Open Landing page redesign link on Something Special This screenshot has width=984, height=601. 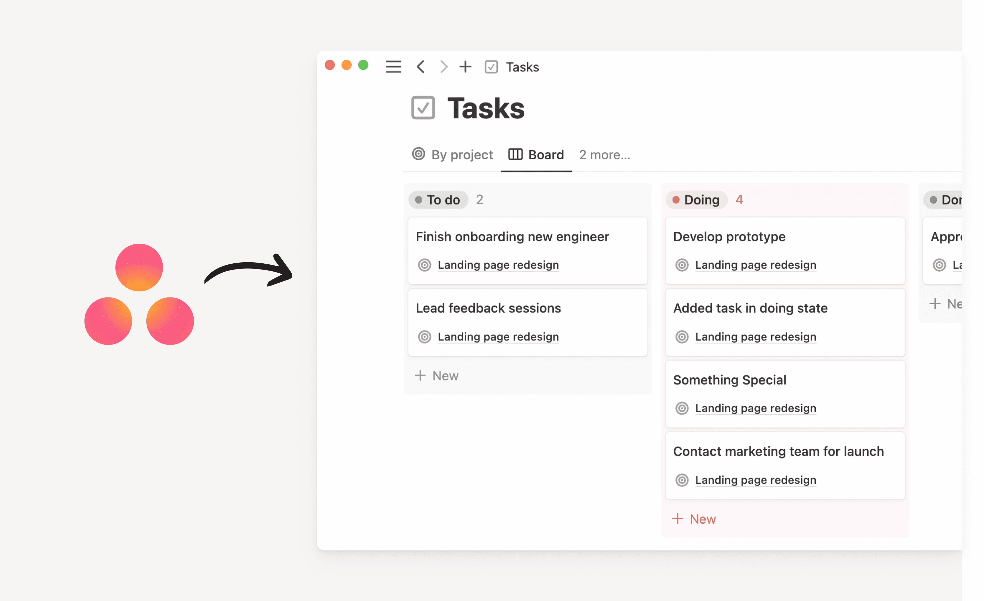(756, 408)
